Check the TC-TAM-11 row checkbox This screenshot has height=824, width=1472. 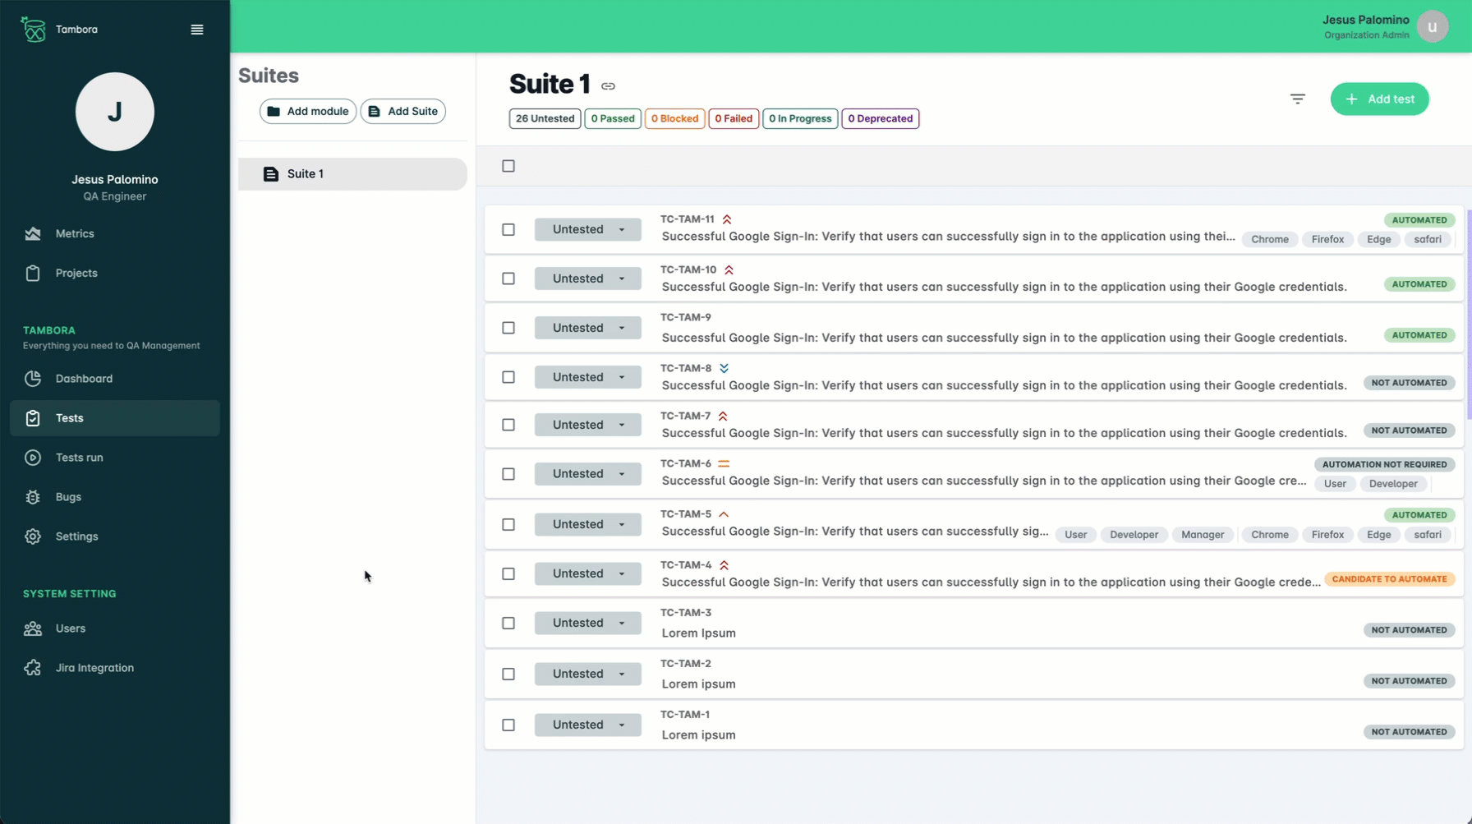point(508,229)
